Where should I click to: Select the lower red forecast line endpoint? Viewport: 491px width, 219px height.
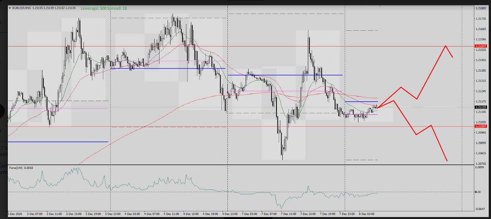[447, 161]
